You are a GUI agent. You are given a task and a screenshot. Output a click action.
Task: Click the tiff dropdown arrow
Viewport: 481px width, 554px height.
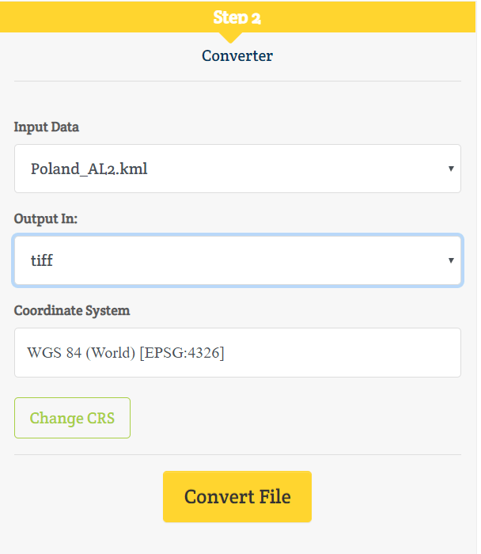point(451,260)
